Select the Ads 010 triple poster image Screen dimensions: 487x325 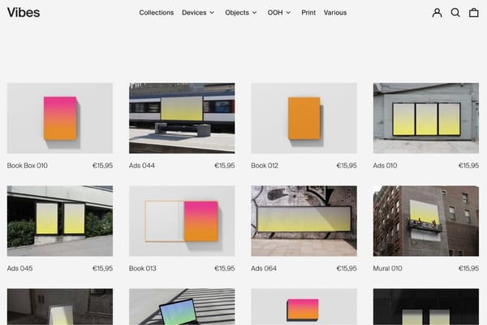[x=425, y=118]
